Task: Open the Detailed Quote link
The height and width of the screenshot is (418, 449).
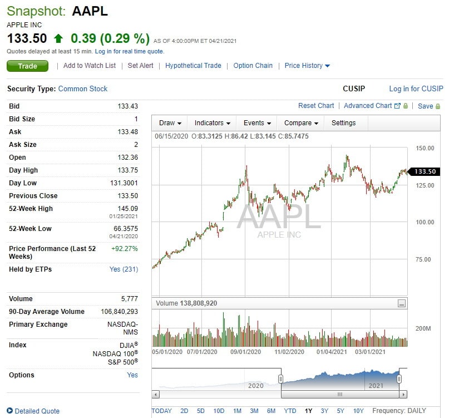Action: coord(37,411)
